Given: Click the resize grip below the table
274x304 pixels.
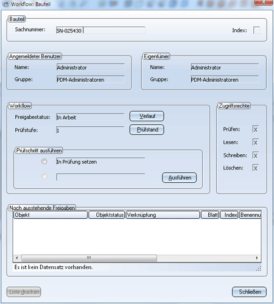Looking at the screenshot, I should click(x=259, y=269).
